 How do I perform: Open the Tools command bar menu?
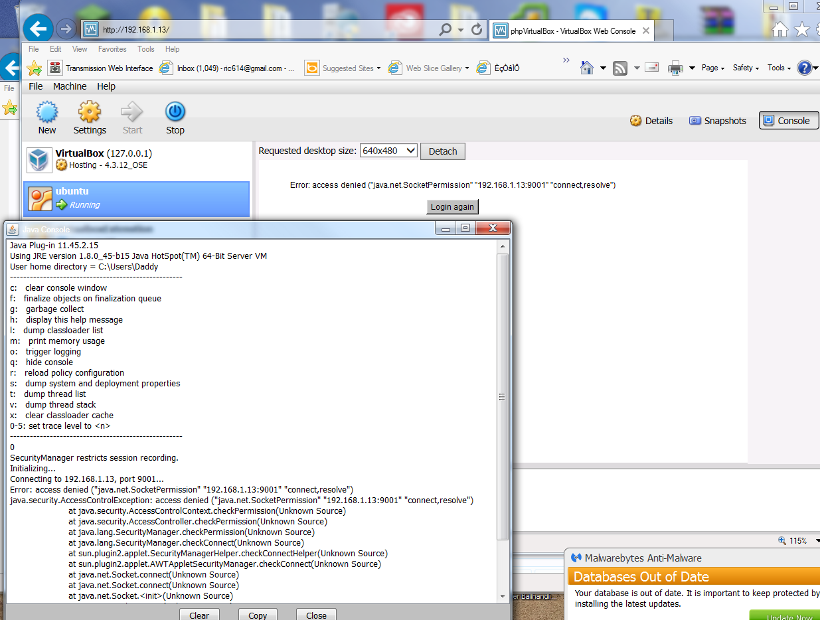(779, 68)
